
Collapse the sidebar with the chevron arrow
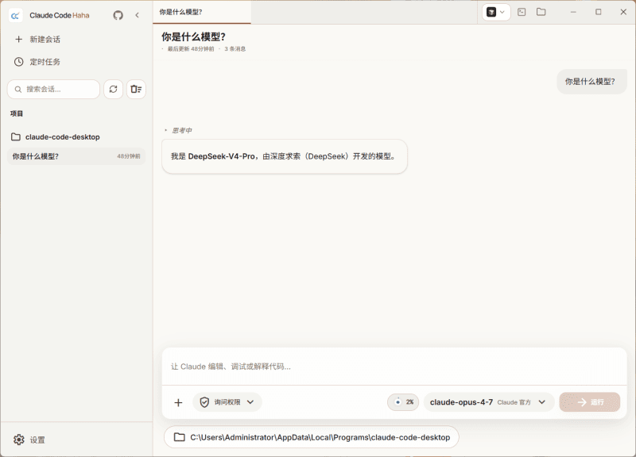(137, 15)
